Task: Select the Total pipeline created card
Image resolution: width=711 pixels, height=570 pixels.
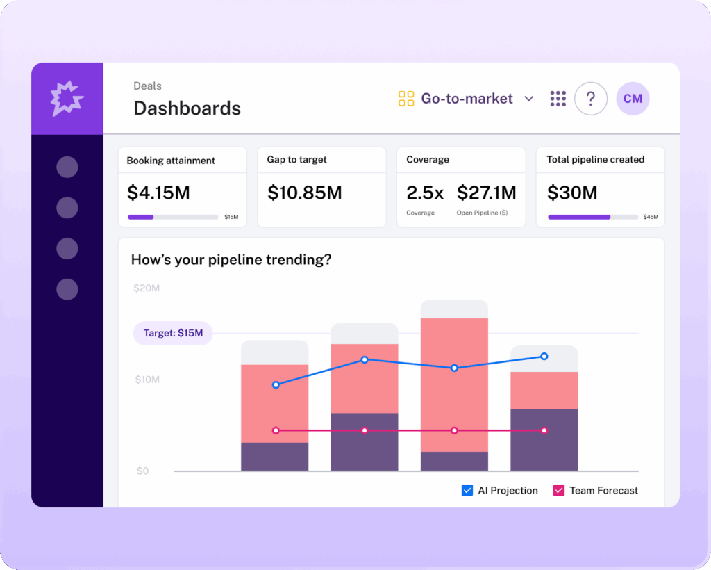Action: point(600,186)
